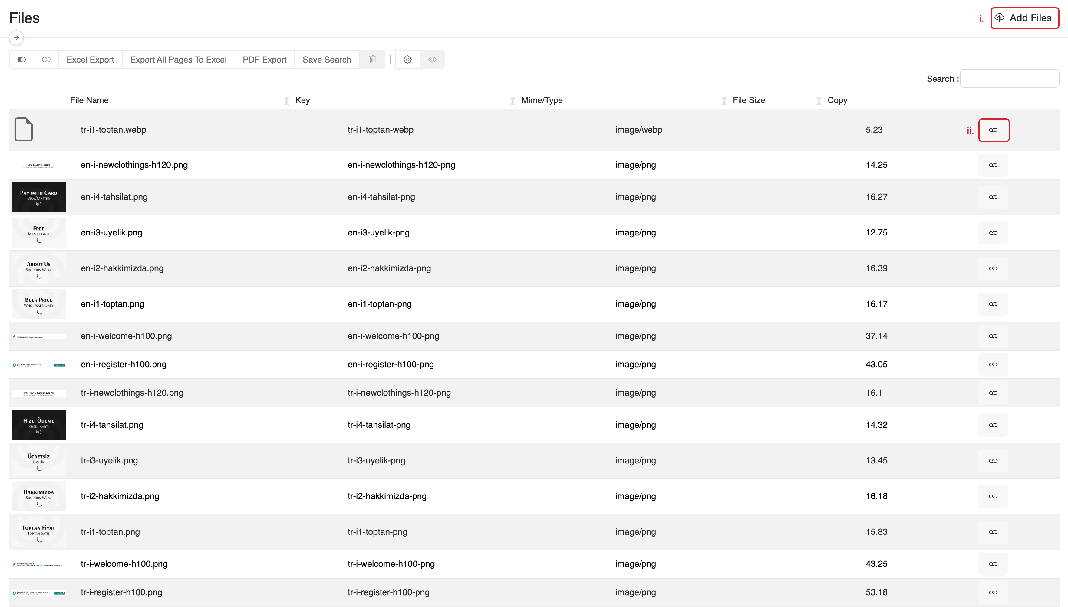1068x607 pixels.
Task: Click the empty toggle icon in toolbar
Action: [46, 60]
